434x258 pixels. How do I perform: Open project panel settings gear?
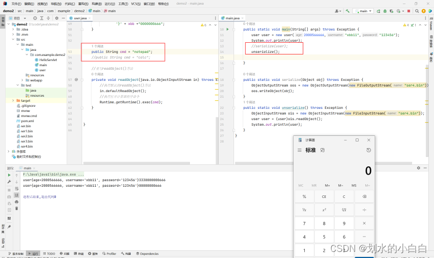pos(57,18)
